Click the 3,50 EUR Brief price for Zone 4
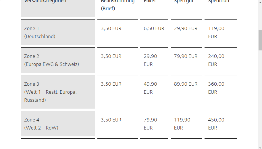This screenshot has width=262, height=149. tap(111, 120)
